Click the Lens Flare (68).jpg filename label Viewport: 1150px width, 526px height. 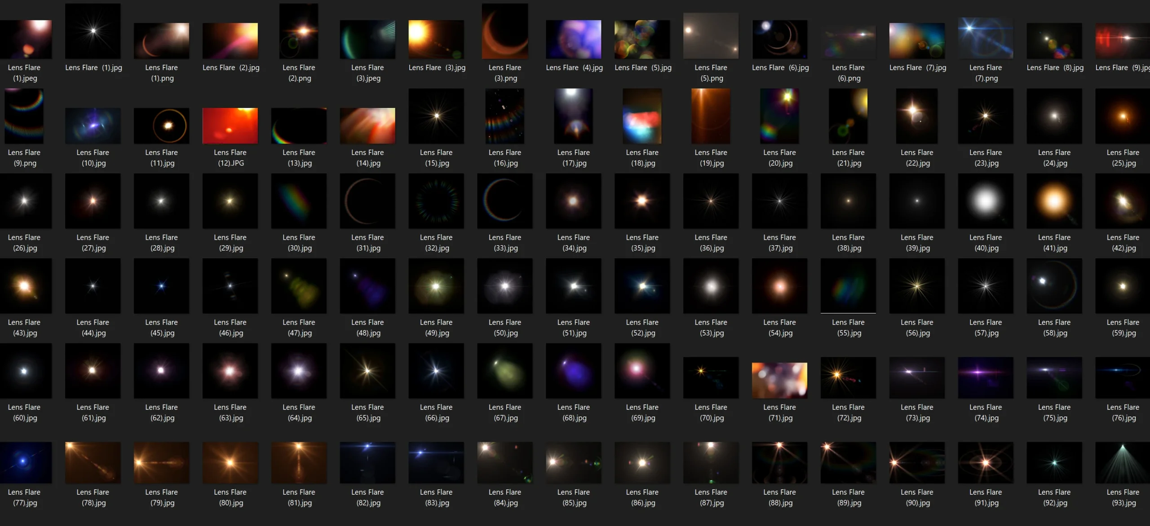point(574,412)
